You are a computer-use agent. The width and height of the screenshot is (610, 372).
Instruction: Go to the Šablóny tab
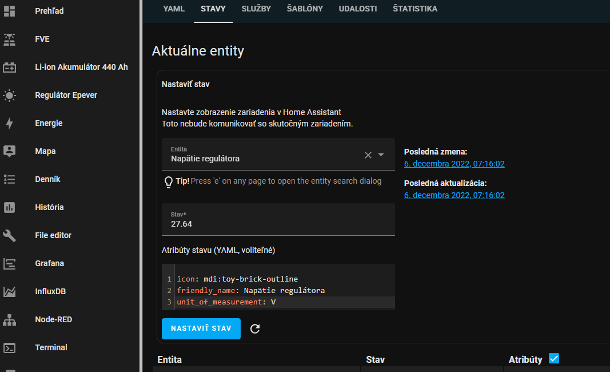coord(305,9)
